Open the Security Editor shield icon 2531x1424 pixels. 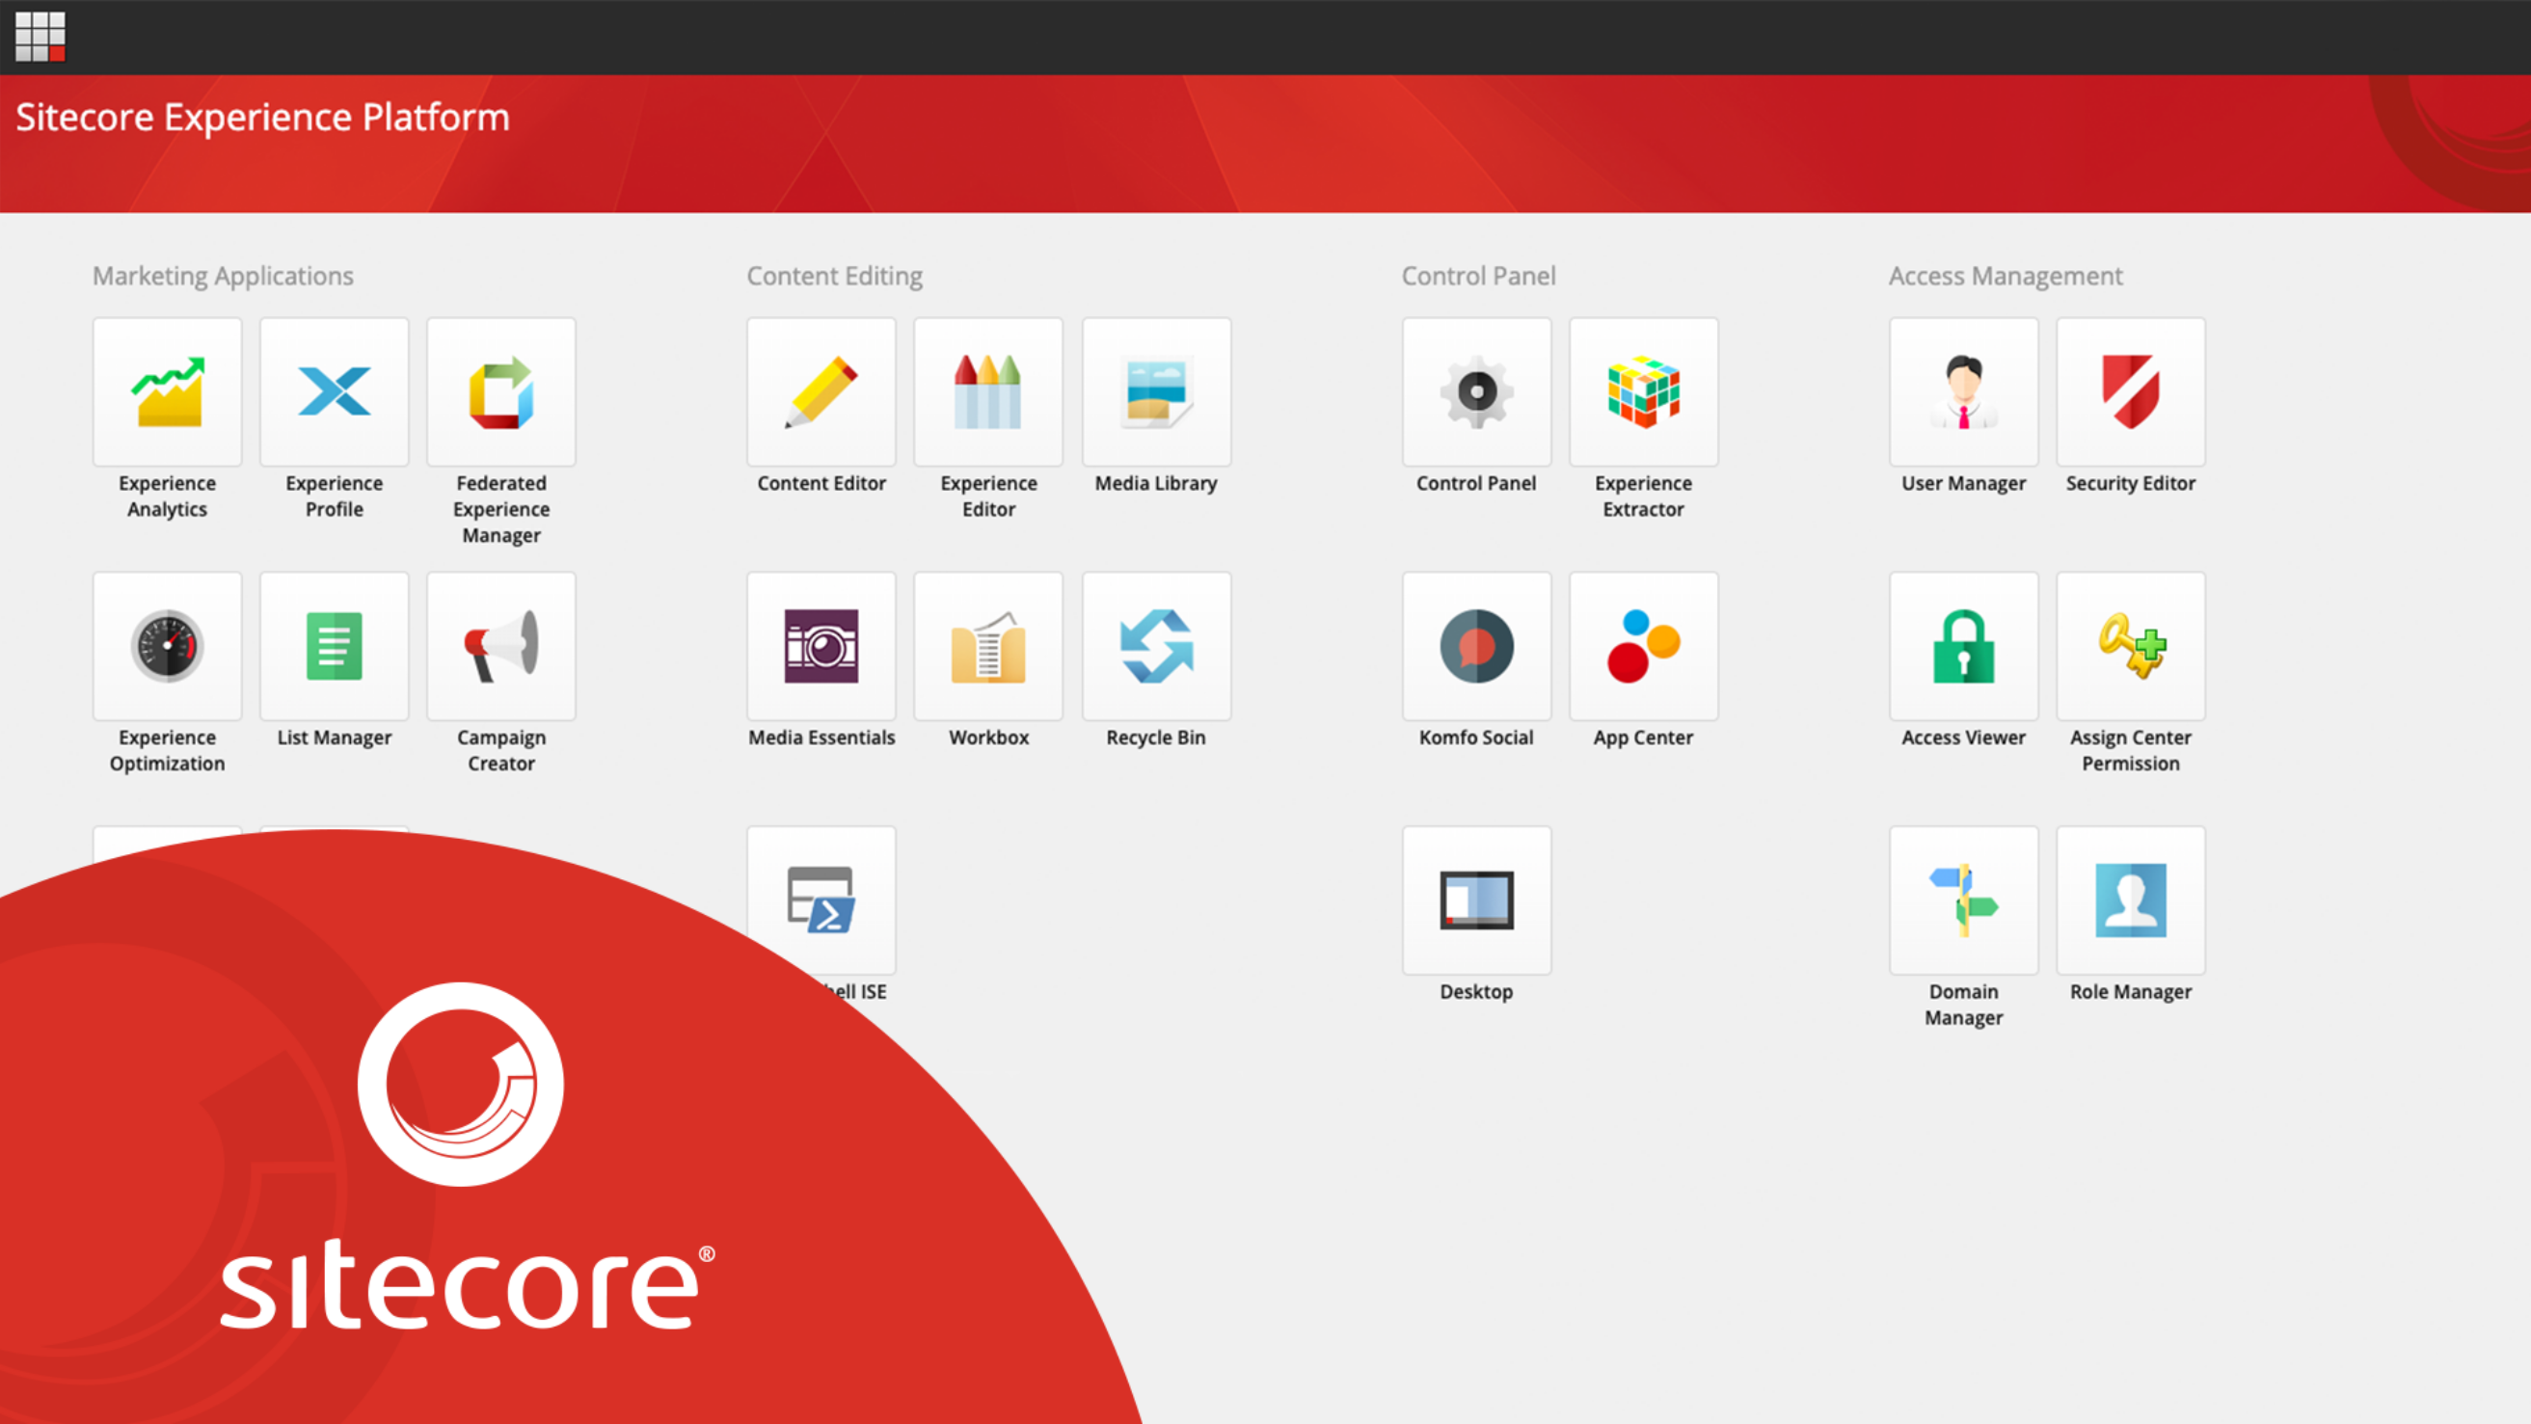coord(2131,392)
